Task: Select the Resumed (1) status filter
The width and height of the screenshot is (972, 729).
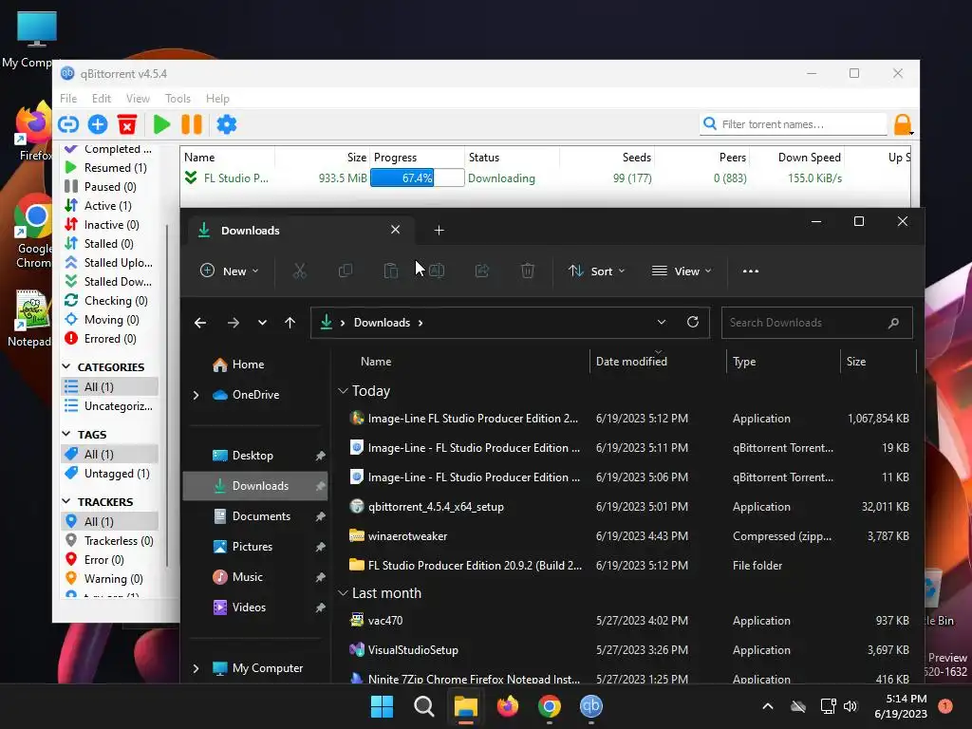Action: pos(110,168)
